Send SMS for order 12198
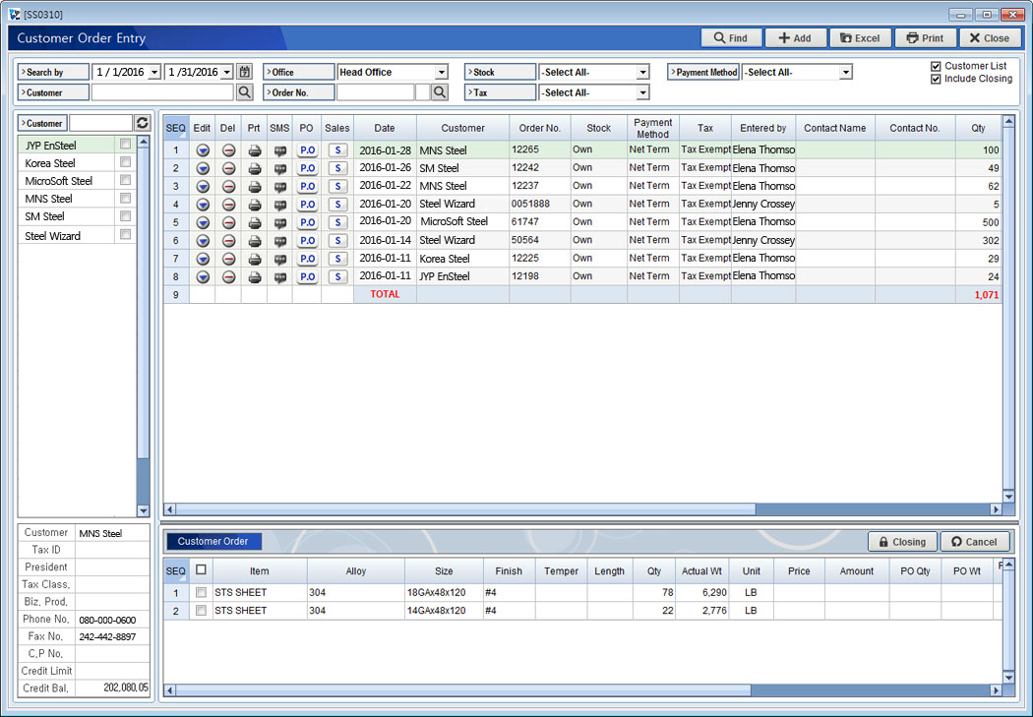Viewport: 1033px width, 717px height. click(x=280, y=277)
